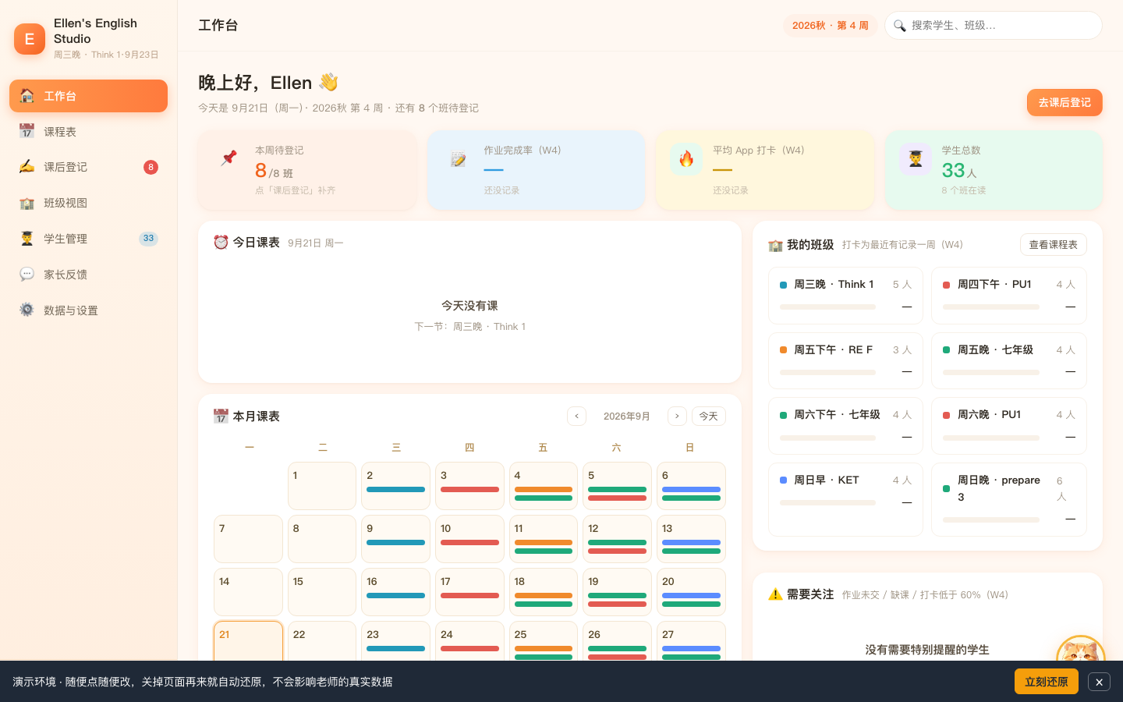Open the 周六晚 · PU1 class card

(1009, 426)
